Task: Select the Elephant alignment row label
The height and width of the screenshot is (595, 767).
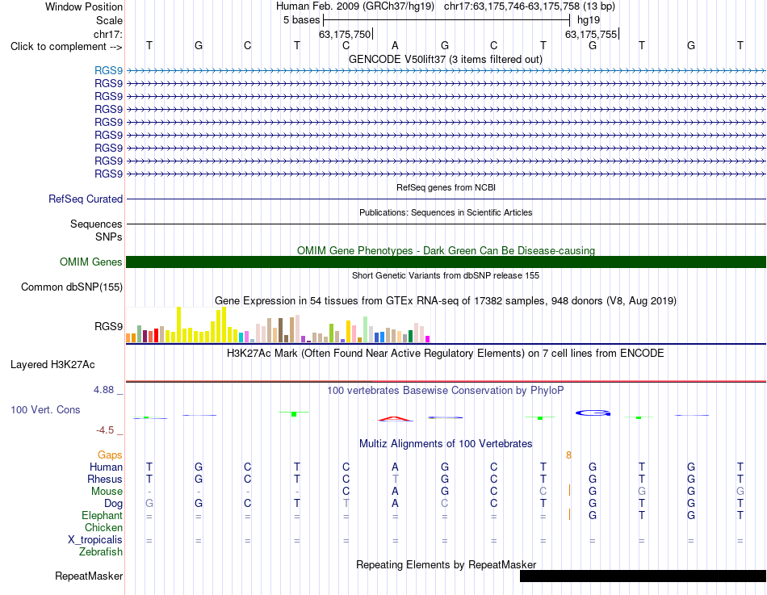Action: click(102, 515)
